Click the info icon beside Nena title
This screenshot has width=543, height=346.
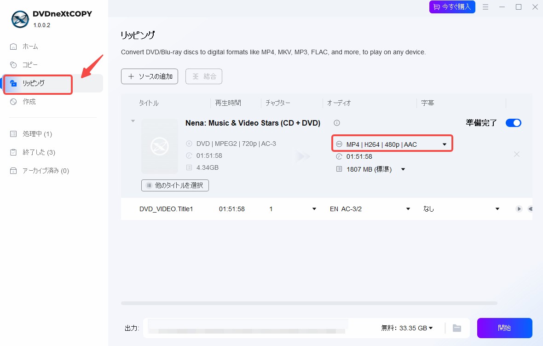click(x=336, y=123)
